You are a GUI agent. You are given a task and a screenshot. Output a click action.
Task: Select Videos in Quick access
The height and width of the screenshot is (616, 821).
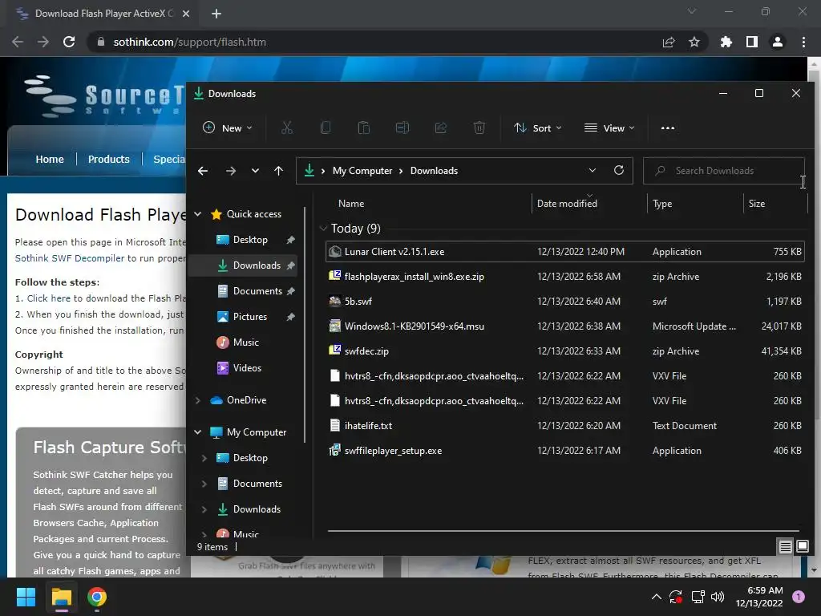coord(247,368)
